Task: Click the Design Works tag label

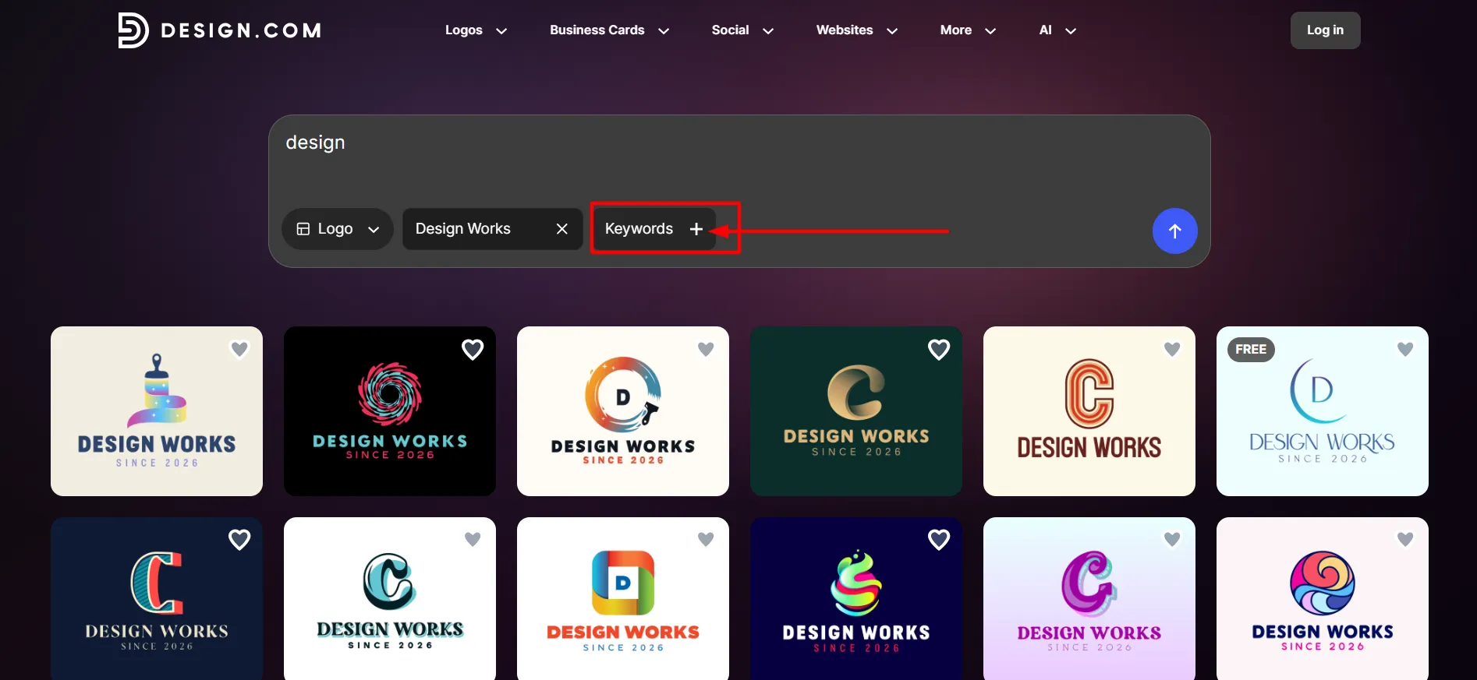Action: [x=463, y=229]
